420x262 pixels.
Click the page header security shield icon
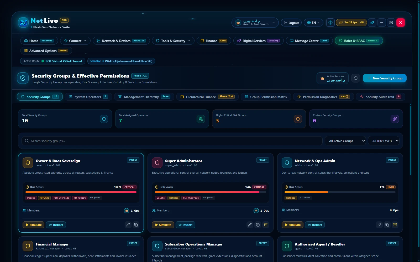pyautogui.click(x=23, y=78)
